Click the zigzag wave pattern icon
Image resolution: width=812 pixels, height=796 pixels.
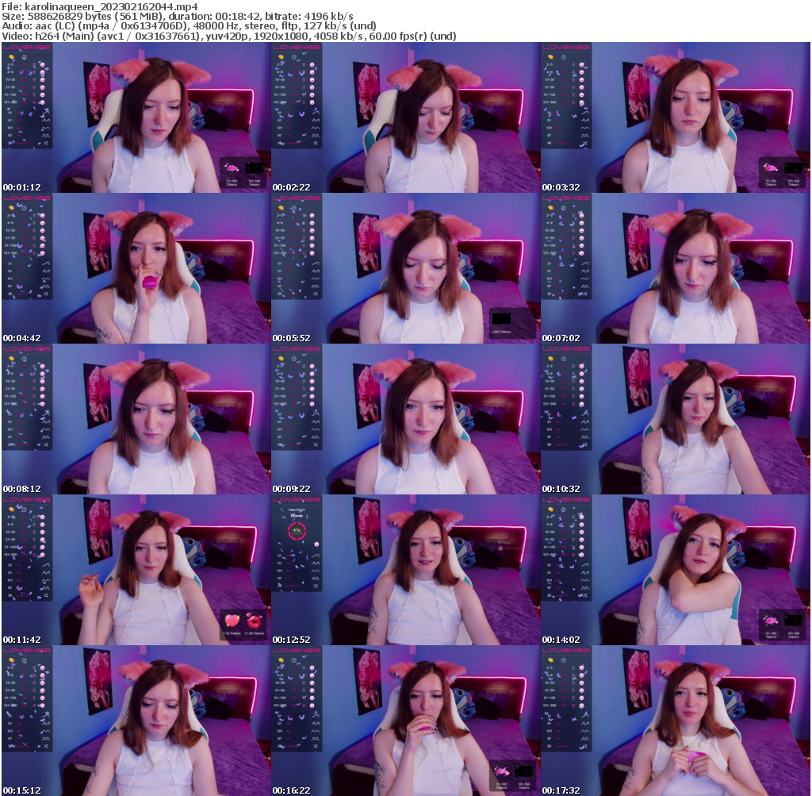46,120
